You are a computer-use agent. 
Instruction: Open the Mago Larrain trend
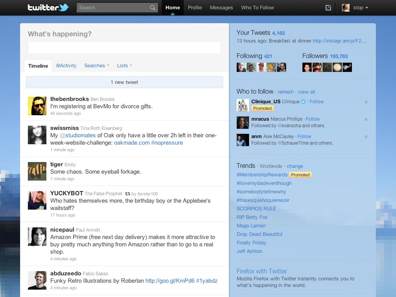[x=251, y=226]
